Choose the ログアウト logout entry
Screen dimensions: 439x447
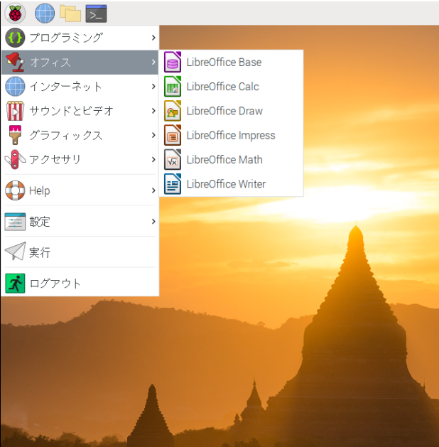pos(80,284)
